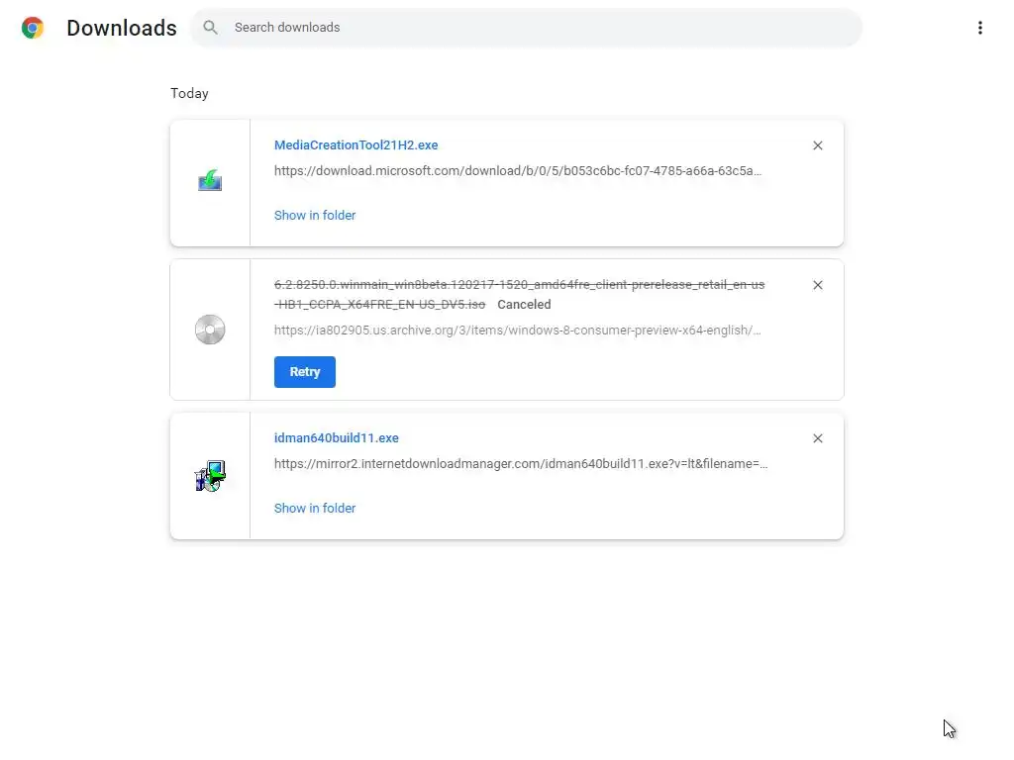Click the idman640build11 installer icon
1014x760 pixels.
210,476
